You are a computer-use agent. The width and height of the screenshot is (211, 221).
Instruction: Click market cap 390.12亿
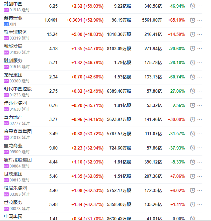[x=153, y=162]
